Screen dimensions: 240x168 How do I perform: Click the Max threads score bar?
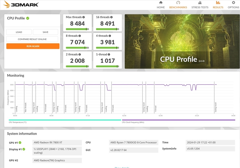[77, 29]
